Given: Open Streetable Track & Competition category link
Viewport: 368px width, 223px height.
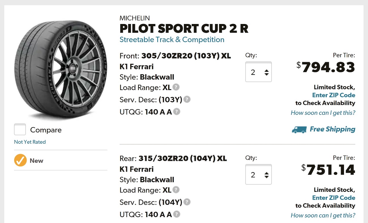Looking at the screenshot, I should click(x=172, y=40).
